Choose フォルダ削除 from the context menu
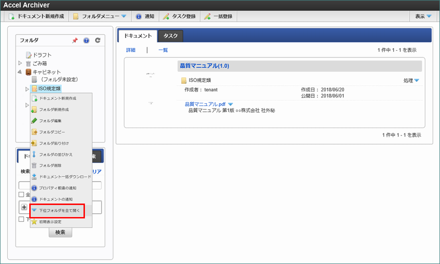 [x=50, y=166]
